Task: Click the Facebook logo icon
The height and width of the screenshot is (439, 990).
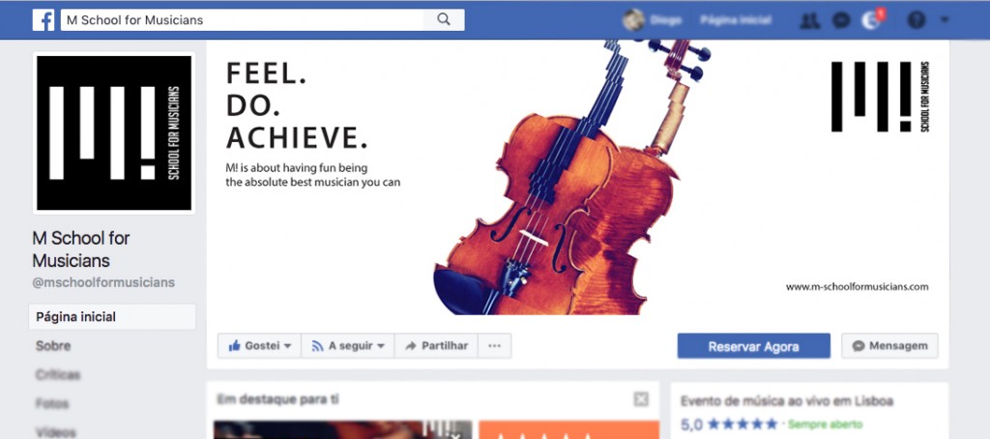Action: point(44,20)
